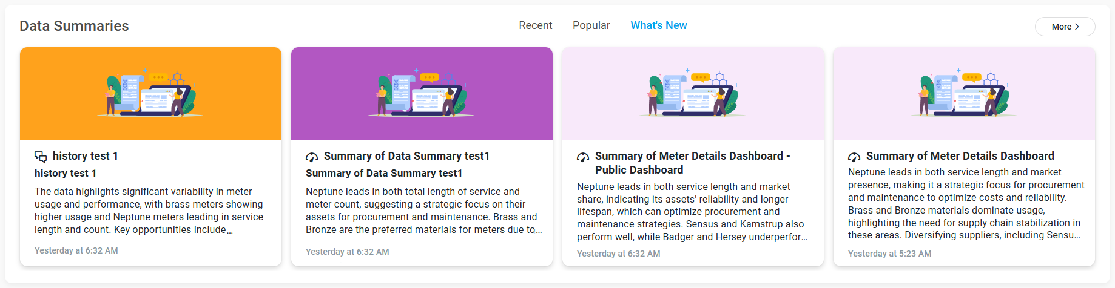Click the Data Summaries section heading
The height and width of the screenshot is (288, 1115).
click(74, 26)
